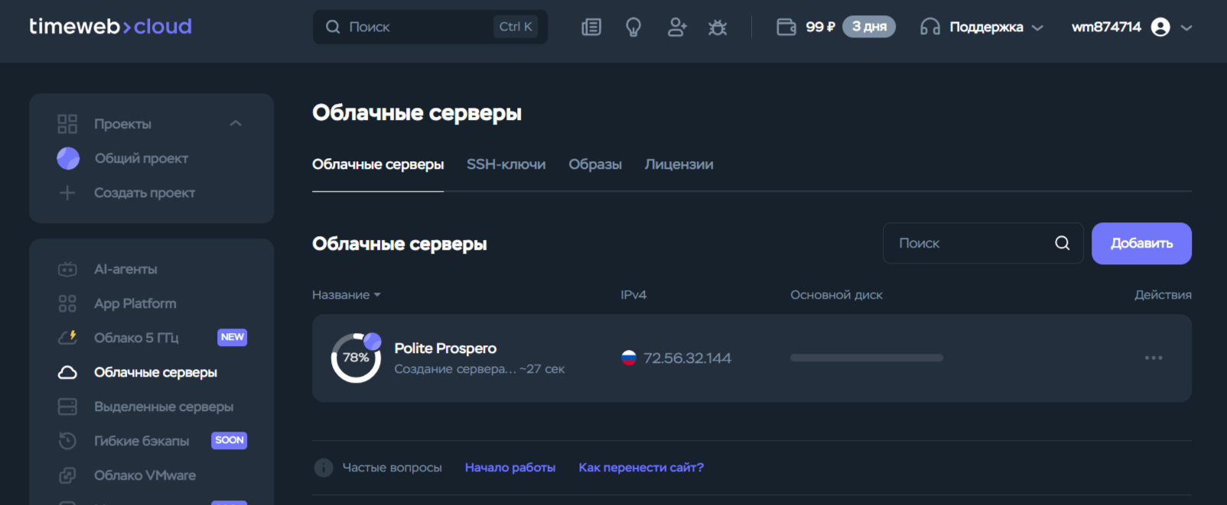Click the IP address 72.56.32.144
The width and height of the screenshot is (1227, 505).
pyautogui.click(x=687, y=358)
